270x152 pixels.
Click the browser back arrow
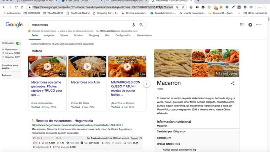tap(4, 7)
